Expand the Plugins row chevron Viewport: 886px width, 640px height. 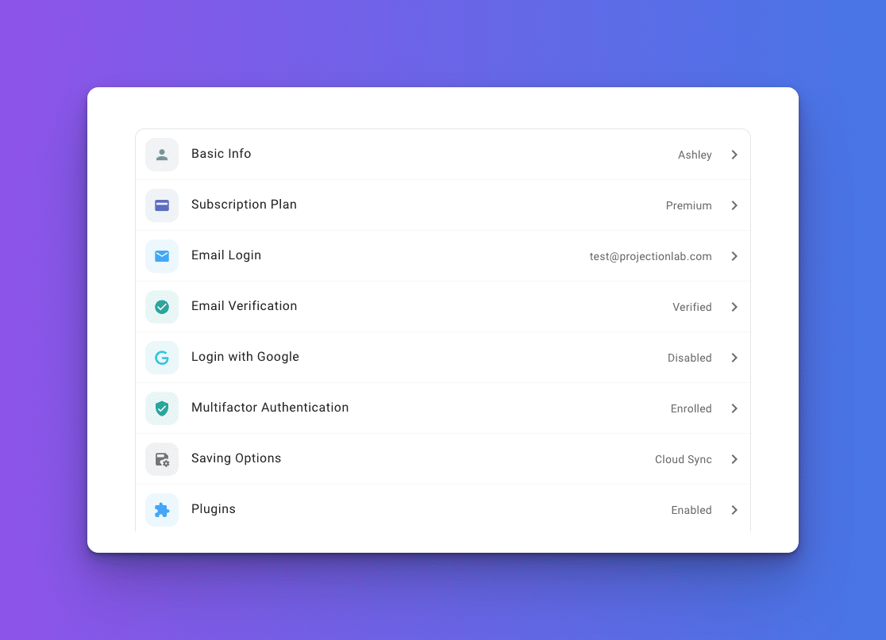(734, 510)
